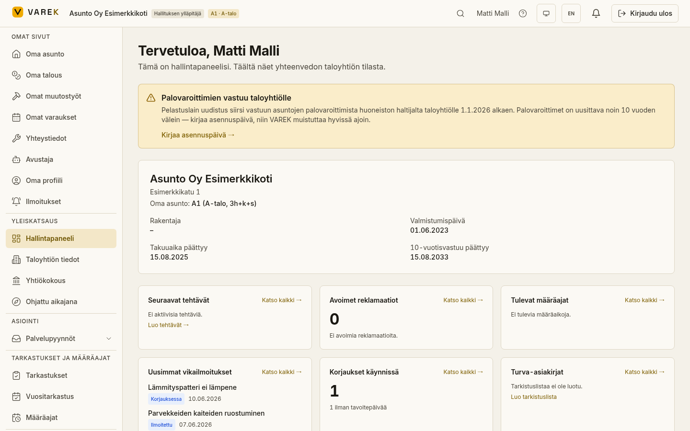The width and height of the screenshot is (690, 431).
Task: Click the takuuaika date 15.08.2025
Action: (x=169, y=257)
